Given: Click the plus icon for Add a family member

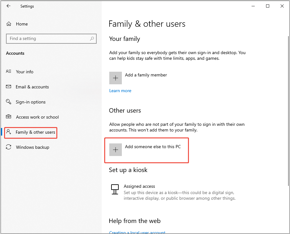Looking at the screenshot, I should 116,78.
